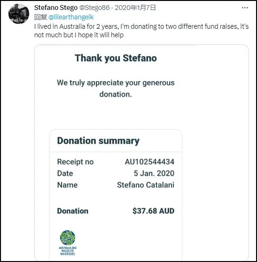Open the 2020年1月7日 timestamp link

click(x=135, y=8)
